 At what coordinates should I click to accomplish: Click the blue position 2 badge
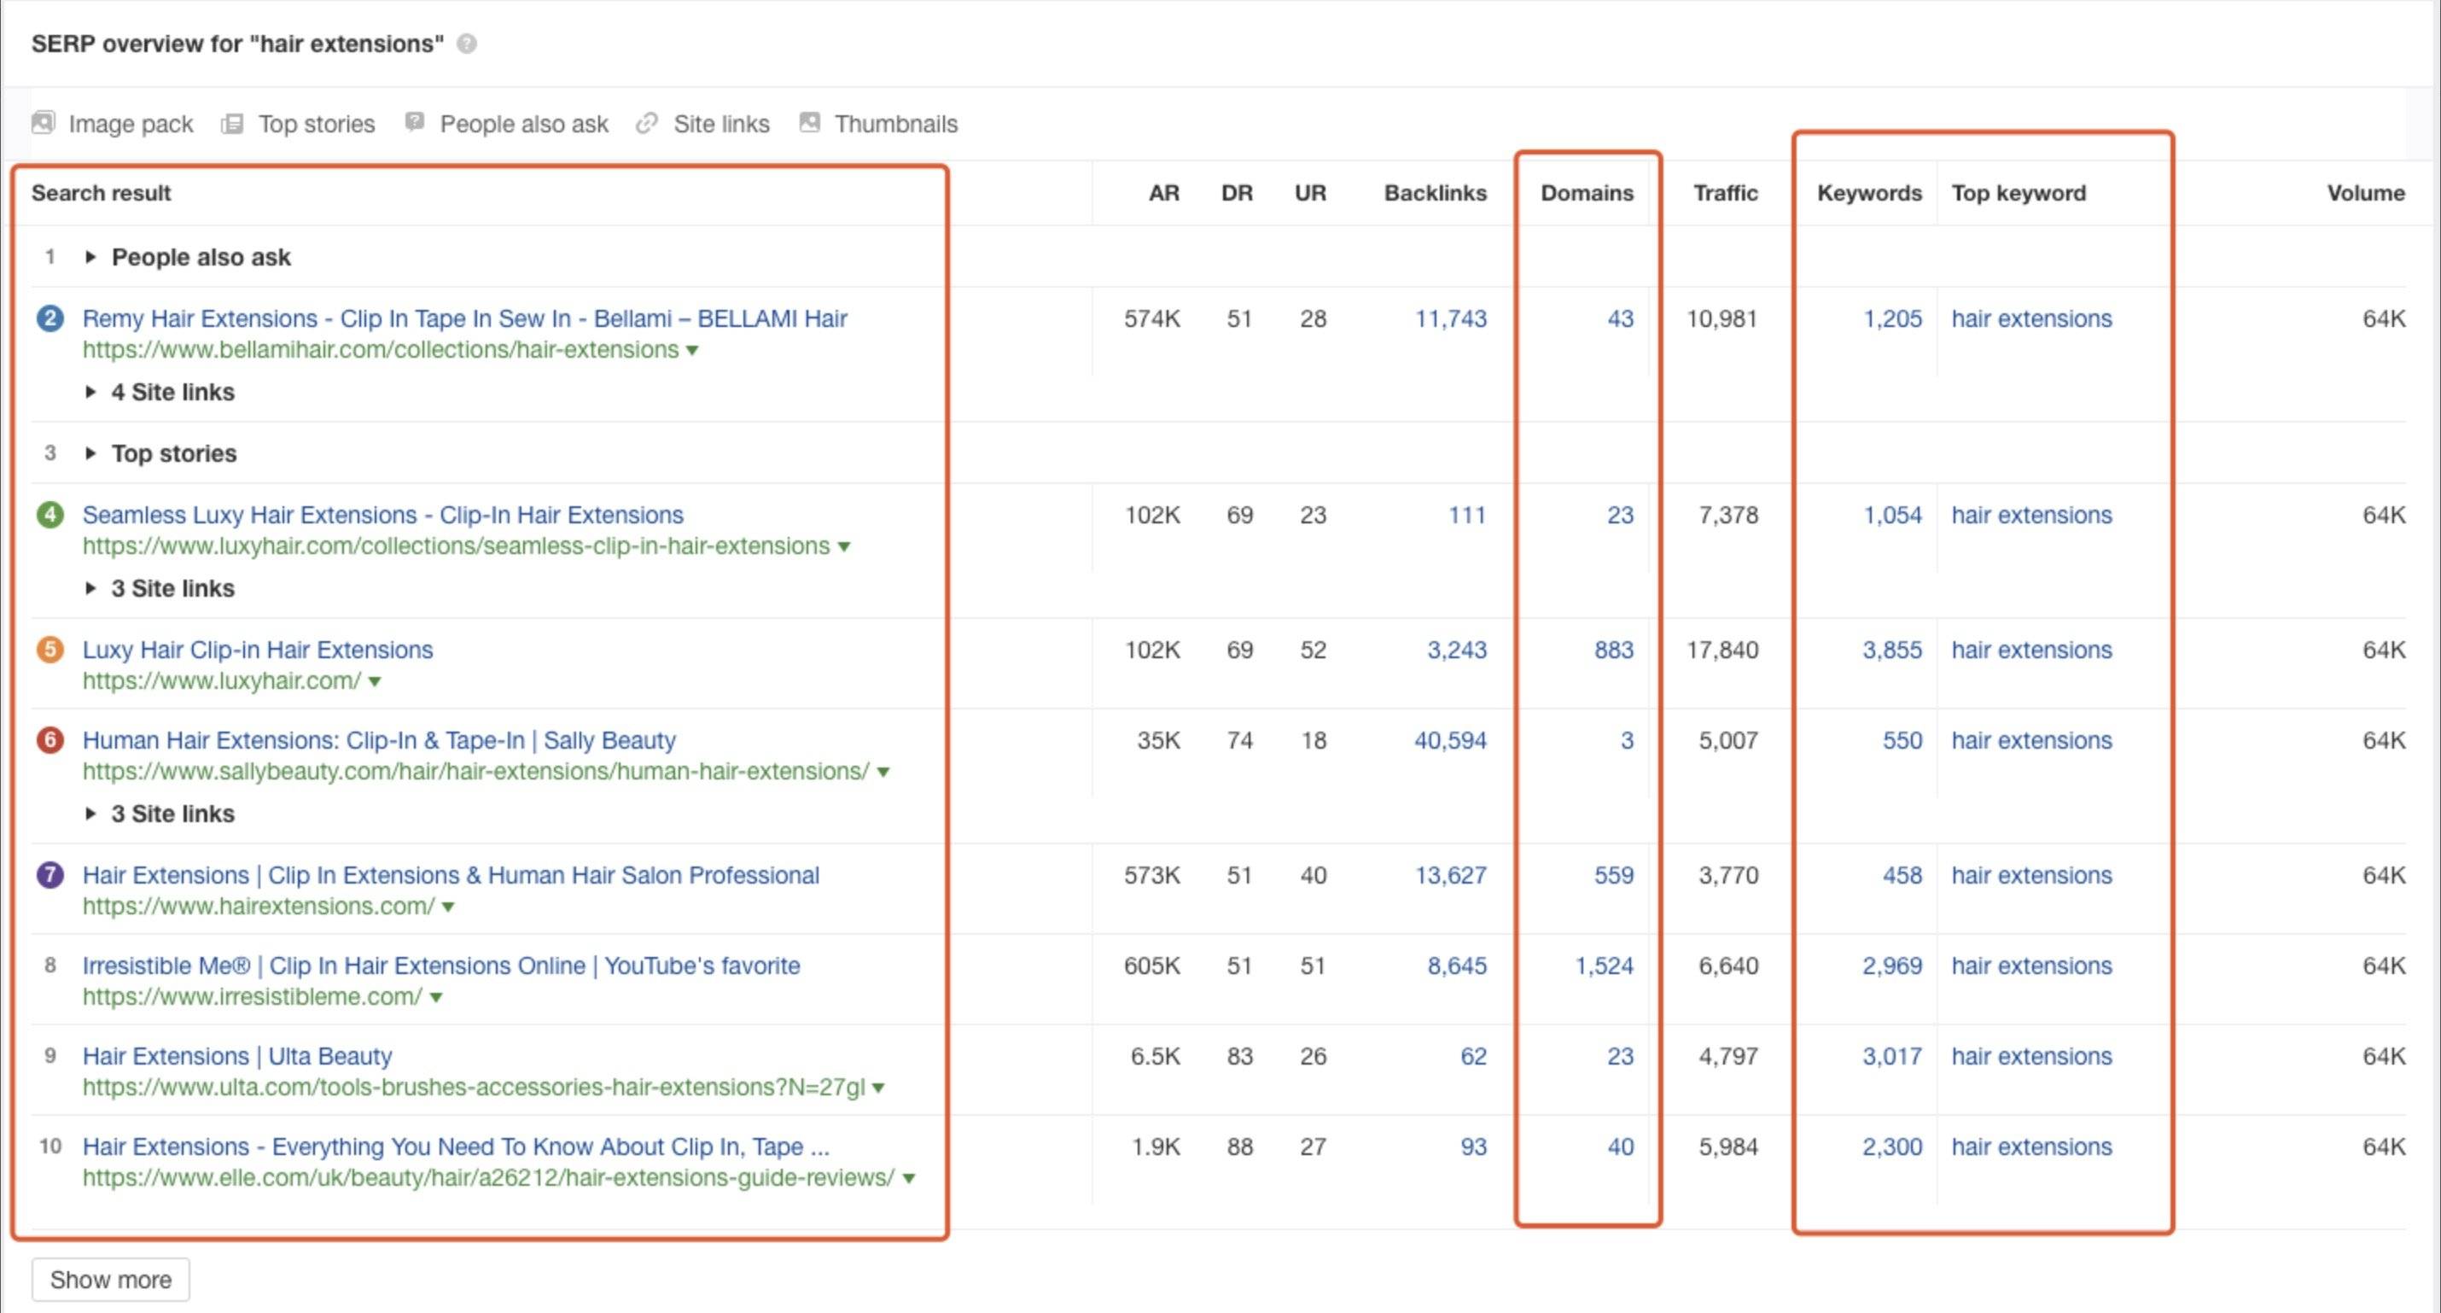point(50,318)
